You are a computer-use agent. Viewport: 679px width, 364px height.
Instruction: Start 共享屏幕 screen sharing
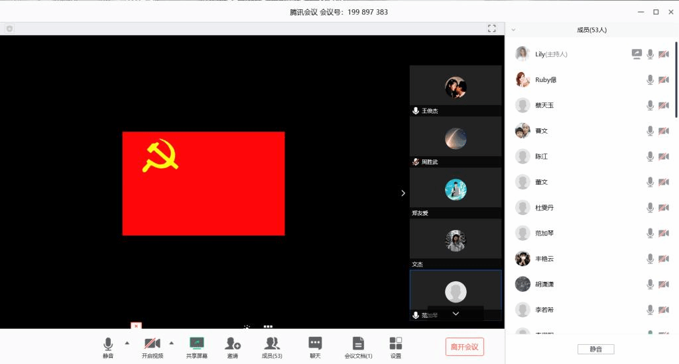pyautogui.click(x=196, y=347)
